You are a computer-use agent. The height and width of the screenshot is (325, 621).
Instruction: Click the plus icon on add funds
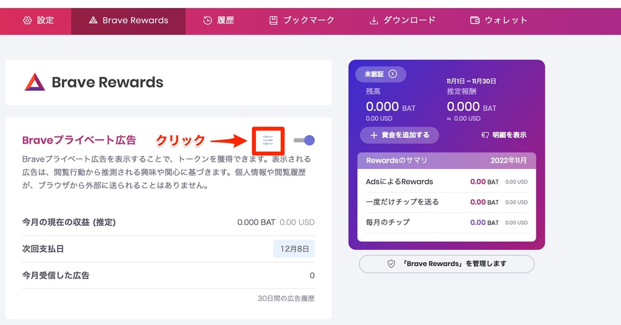pos(373,135)
